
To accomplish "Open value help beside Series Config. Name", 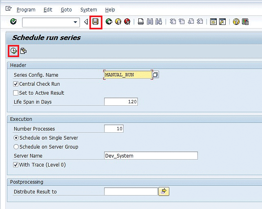I will click(x=155, y=75).
